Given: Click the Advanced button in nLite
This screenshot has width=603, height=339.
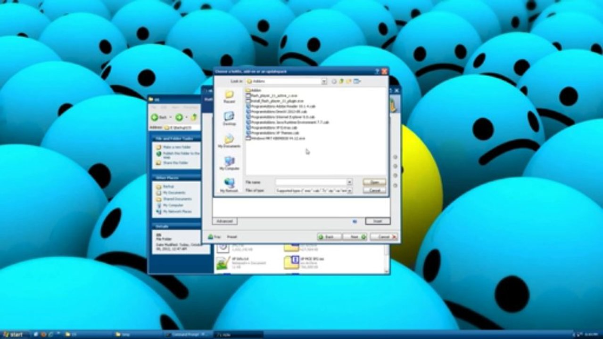Looking at the screenshot, I should pos(224,221).
